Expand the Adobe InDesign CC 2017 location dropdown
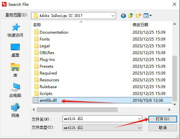 click(113, 16)
